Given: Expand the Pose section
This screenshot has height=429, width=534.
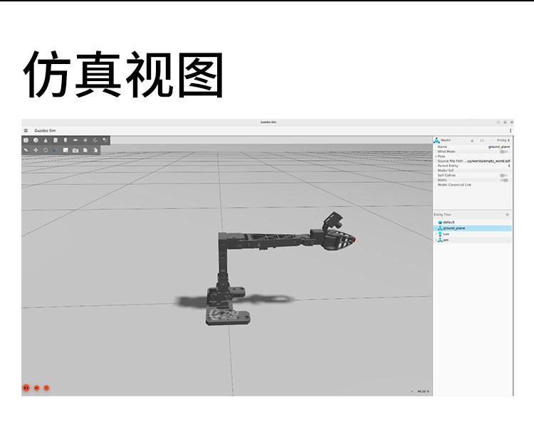Looking at the screenshot, I should coord(436,157).
